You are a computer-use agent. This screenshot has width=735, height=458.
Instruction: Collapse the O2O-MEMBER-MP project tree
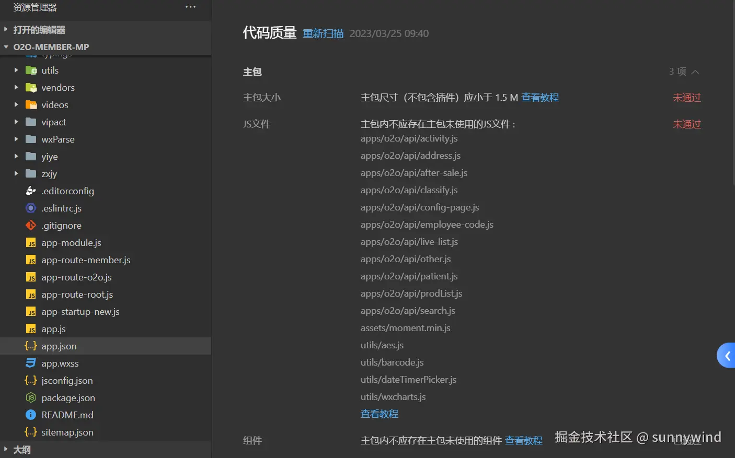[5, 46]
